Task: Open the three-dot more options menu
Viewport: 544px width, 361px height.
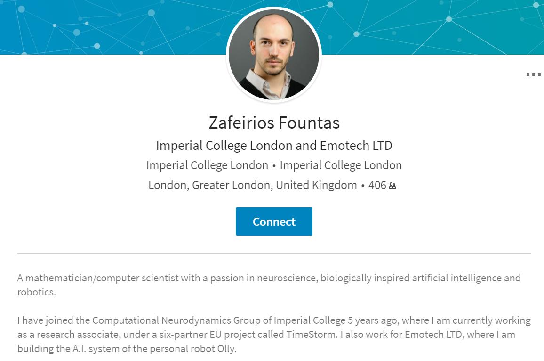Action: click(x=533, y=74)
